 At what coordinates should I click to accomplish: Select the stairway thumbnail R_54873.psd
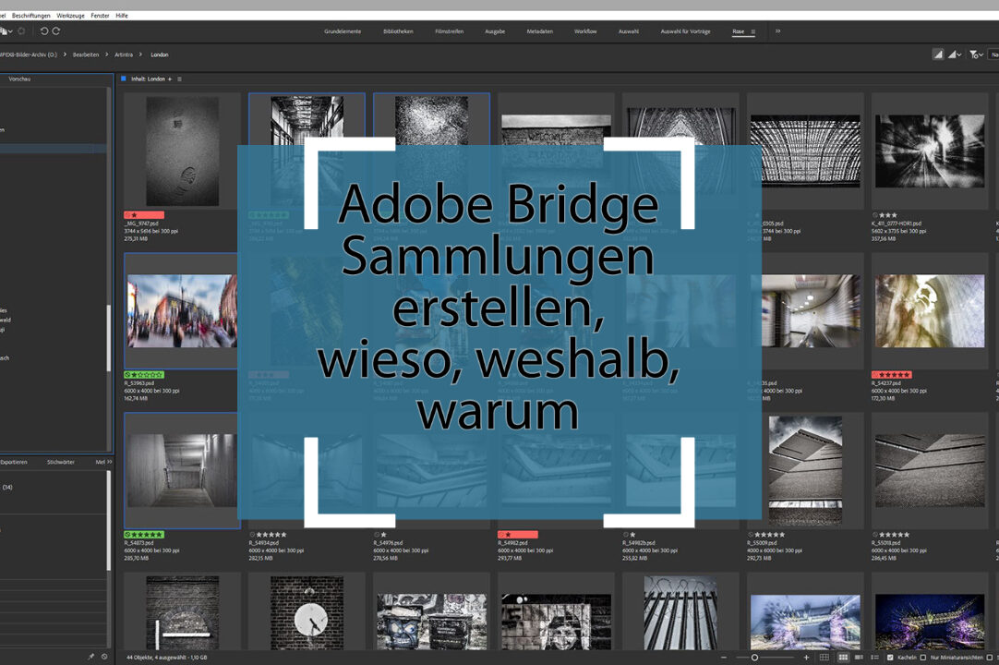coord(182,470)
